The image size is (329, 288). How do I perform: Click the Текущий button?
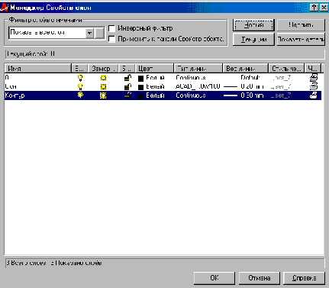[253, 40]
